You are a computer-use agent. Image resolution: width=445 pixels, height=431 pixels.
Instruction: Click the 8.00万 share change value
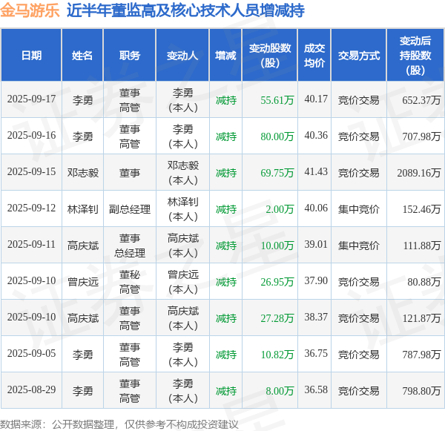(x=280, y=391)
